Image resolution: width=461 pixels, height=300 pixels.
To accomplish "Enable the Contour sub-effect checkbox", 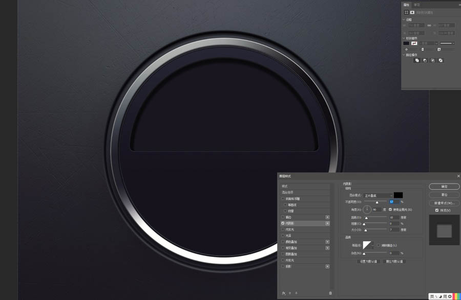I will pyautogui.click(x=285, y=205).
